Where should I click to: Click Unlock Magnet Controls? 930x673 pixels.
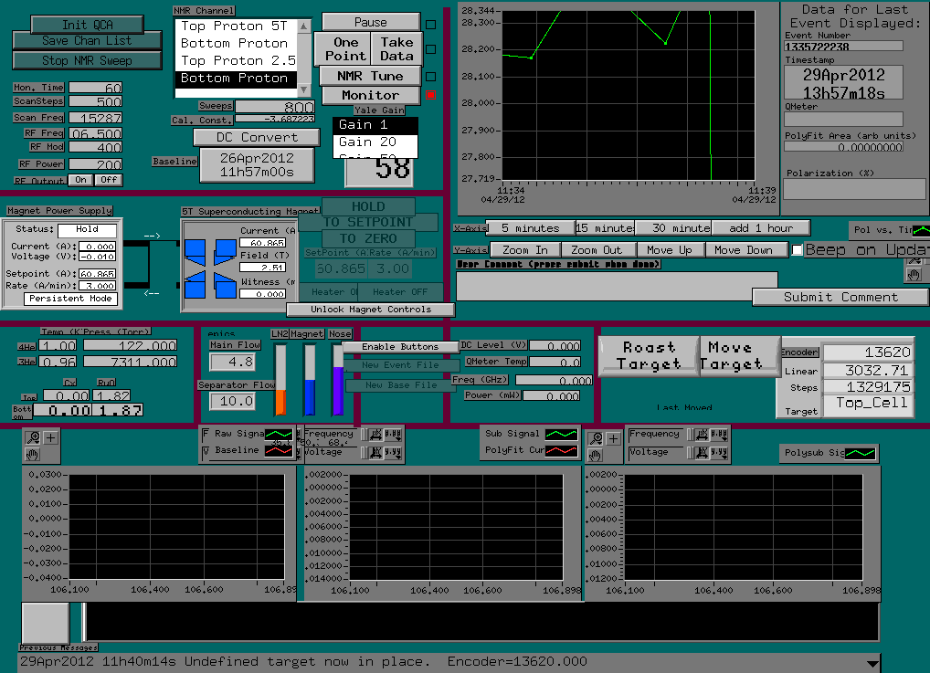pyautogui.click(x=371, y=310)
